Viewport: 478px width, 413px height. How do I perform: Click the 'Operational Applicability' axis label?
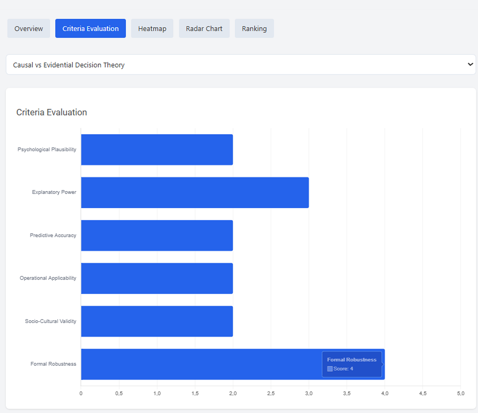[48, 278]
